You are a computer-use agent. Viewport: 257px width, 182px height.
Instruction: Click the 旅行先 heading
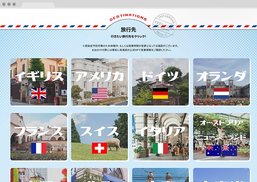click(128, 30)
